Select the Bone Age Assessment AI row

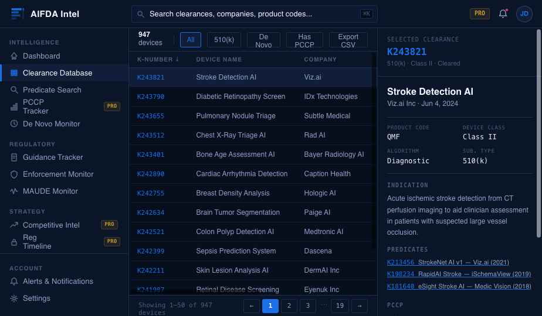253,154
